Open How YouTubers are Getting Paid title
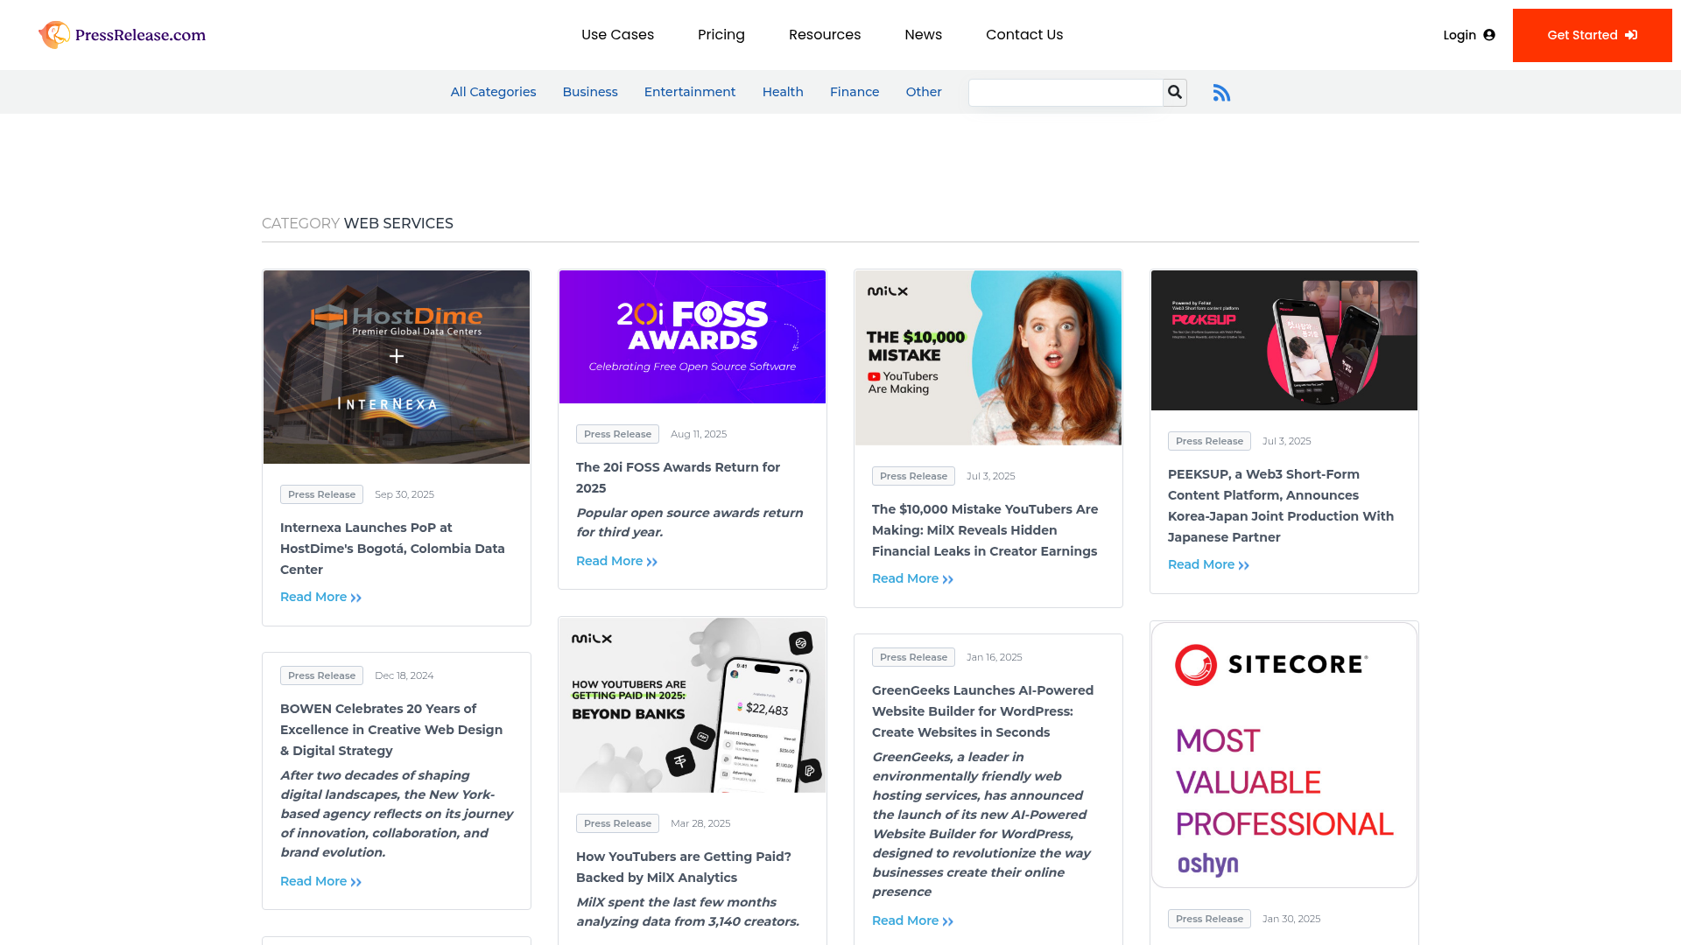 click(x=684, y=867)
